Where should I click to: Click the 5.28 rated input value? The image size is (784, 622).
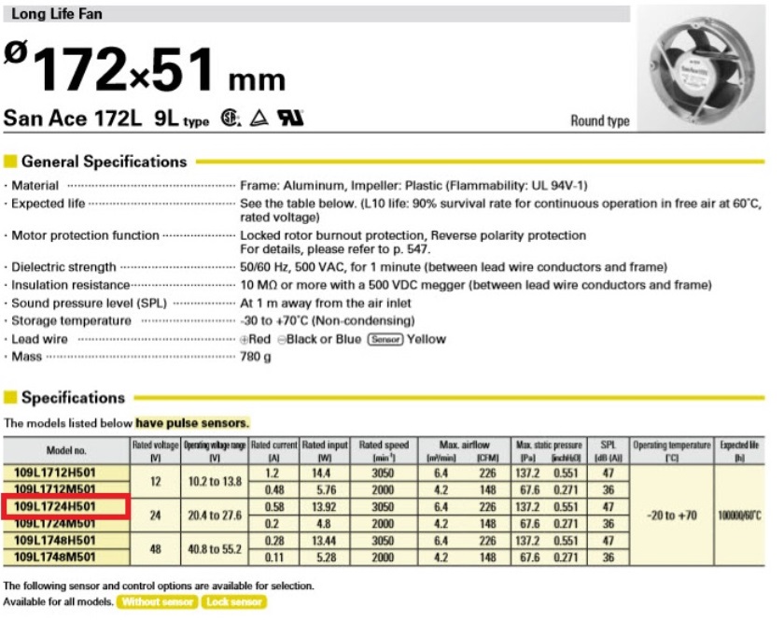tap(326, 558)
